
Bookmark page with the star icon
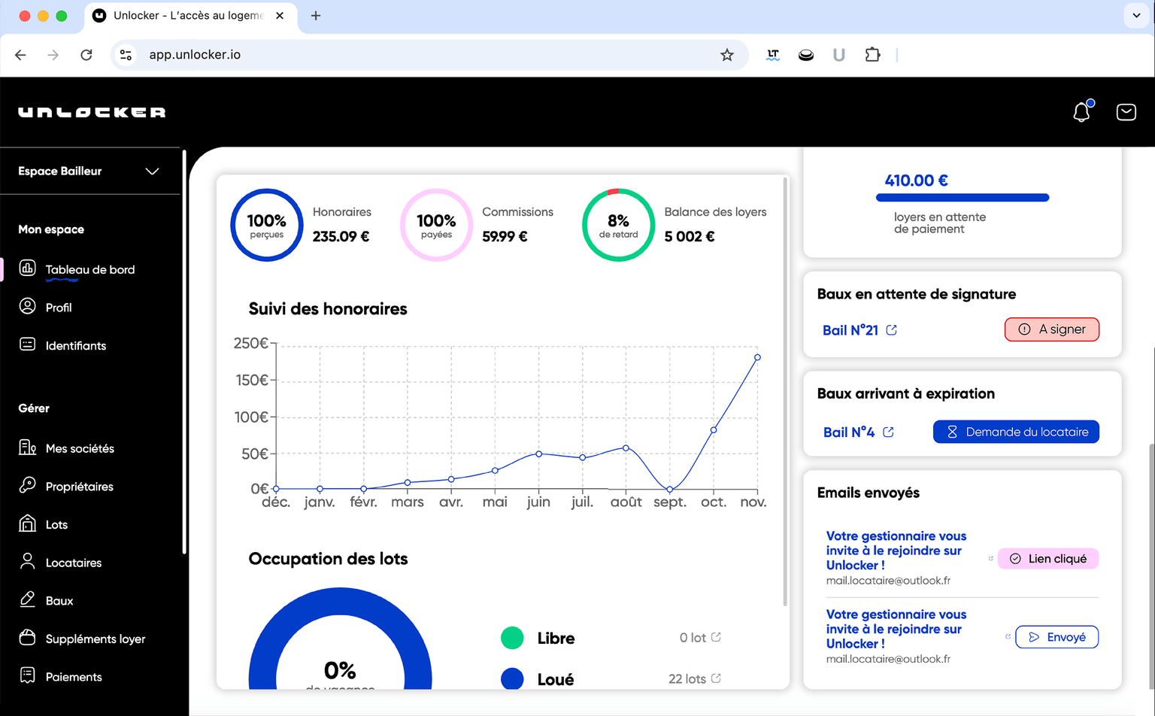tap(726, 55)
